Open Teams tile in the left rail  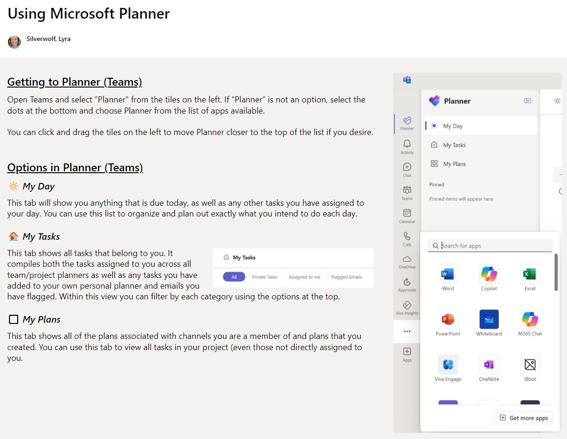407,193
